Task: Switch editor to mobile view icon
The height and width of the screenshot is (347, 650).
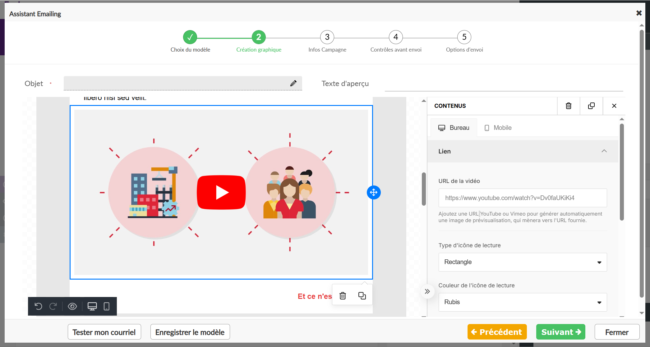Action: pos(106,306)
